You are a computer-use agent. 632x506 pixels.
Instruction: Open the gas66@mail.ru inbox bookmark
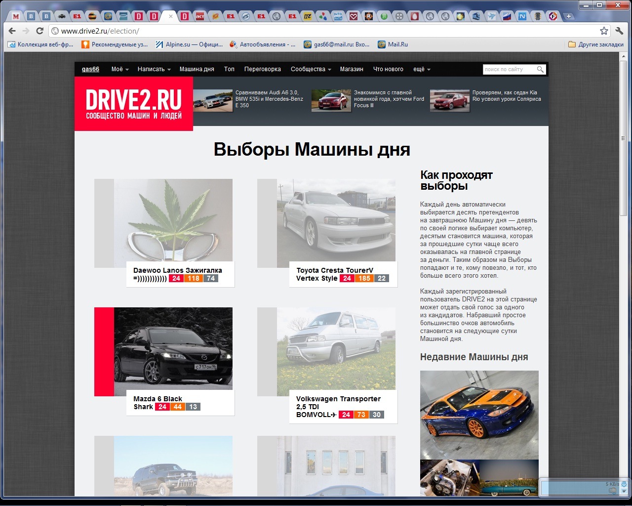click(337, 44)
